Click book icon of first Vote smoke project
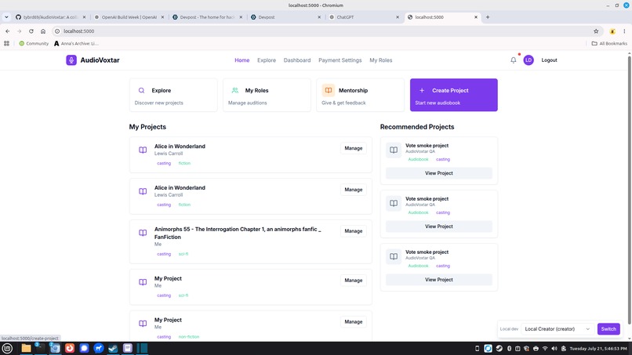Image resolution: width=632 pixels, height=355 pixels. (x=394, y=150)
